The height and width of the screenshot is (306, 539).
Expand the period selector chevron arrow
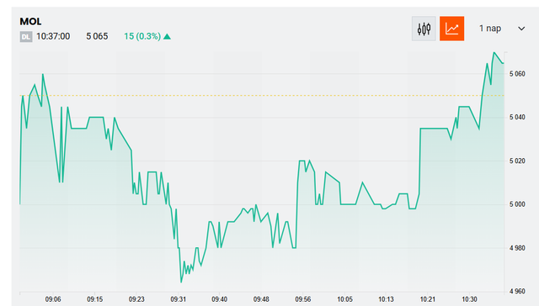click(521, 29)
